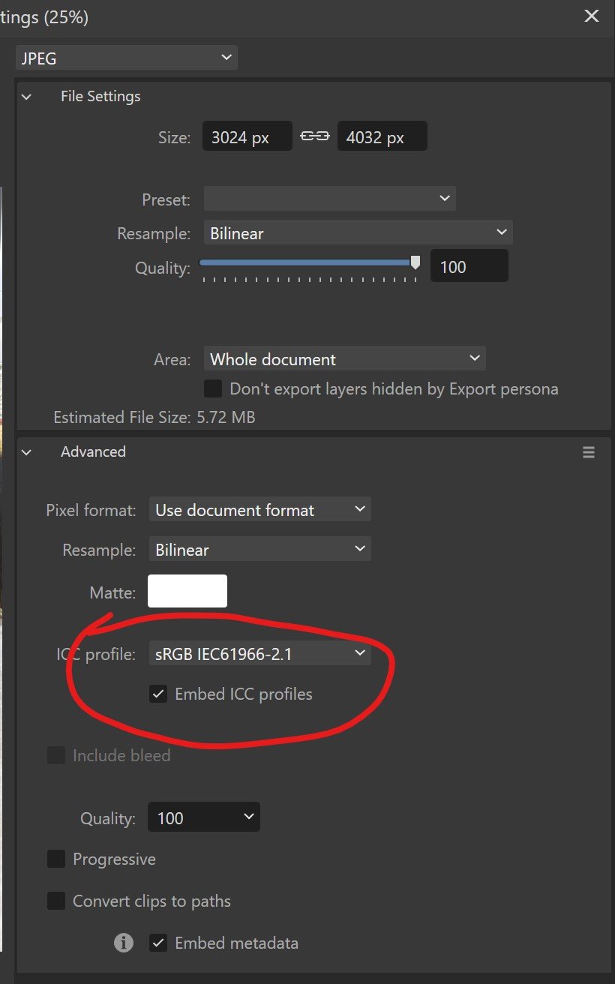Viewport: 615px width, 984px height.
Task: Click the Quality slider handle
Action: pyautogui.click(x=415, y=262)
